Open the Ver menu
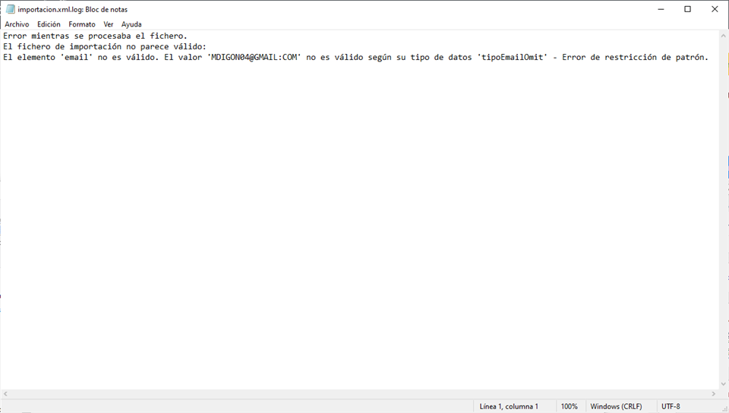This screenshot has height=413, width=729. (x=109, y=24)
